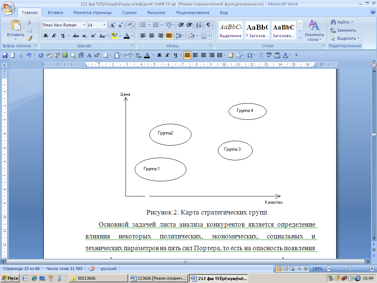Click the Redo icon in quick toolbar

coord(41,55)
